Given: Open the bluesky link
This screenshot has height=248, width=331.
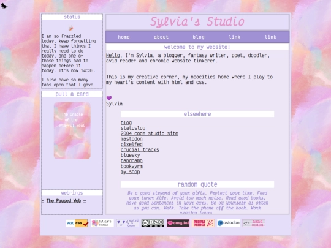Looking at the screenshot, I should click(x=130, y=155).
